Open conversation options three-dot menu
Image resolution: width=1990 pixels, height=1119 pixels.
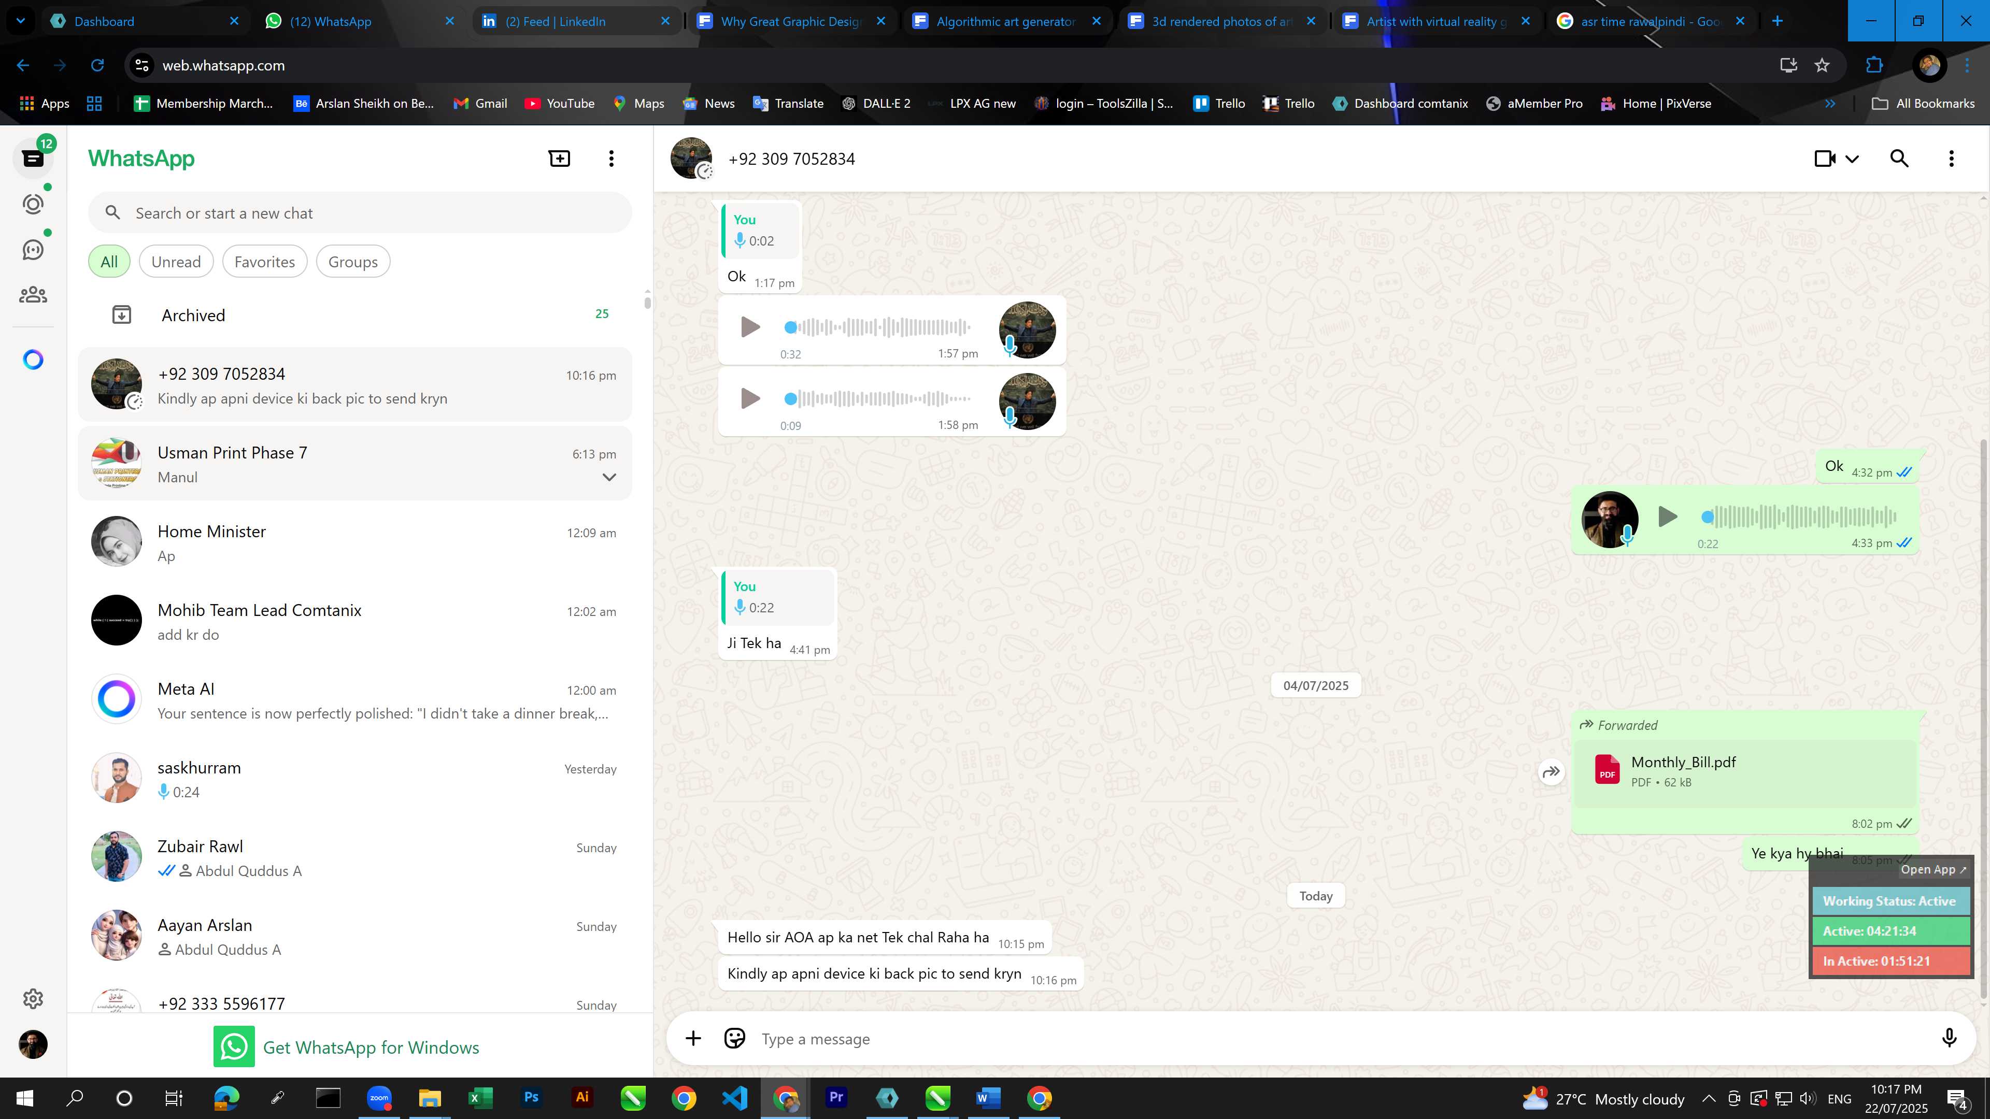(1951, 159)
